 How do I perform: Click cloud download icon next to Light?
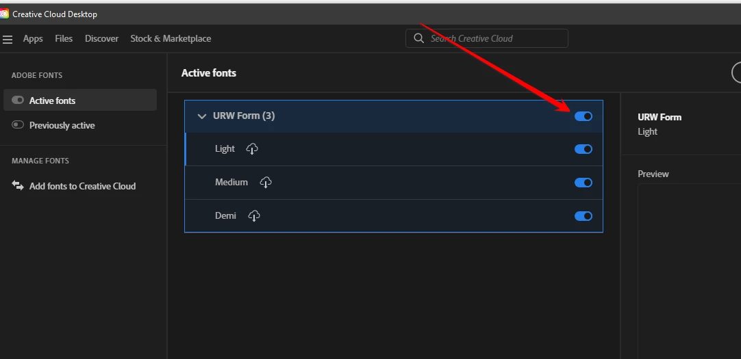(252, 149)
